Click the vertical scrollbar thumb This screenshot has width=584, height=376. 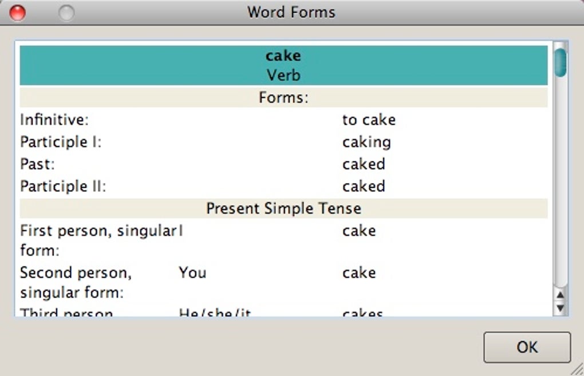[x=561, y=62]
